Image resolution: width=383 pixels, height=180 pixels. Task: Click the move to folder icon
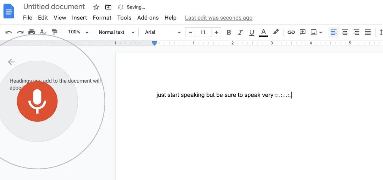(x=109, y=7)
